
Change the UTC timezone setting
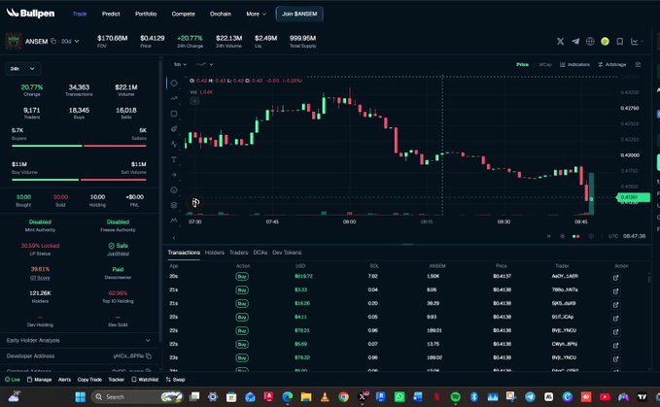[x=613, y=236]
